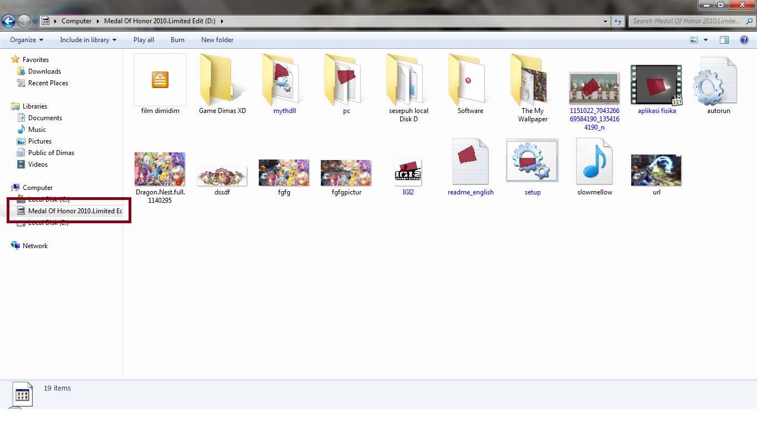Viewport: 757px width, 426px height.
Task: Open the Help question mark icon
Action: click(x=745, y=40)
